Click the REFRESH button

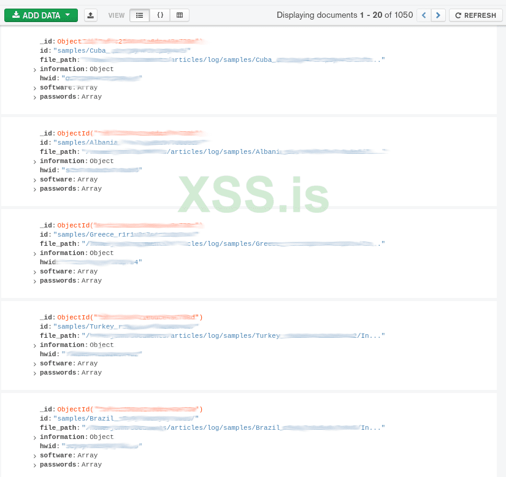[x=476, y=15]
